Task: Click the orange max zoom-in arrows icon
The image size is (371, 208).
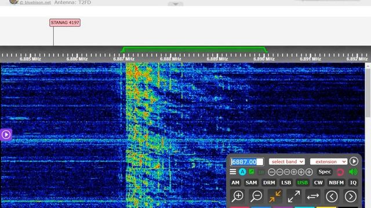Action: pyautogui.click(x=275, y=196)
